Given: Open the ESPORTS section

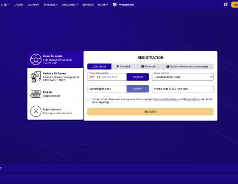Looking at the screenshot, I should click(88, 5).
